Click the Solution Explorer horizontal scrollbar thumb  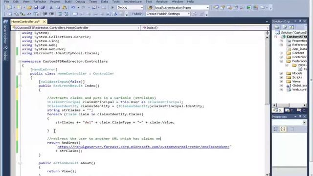(283, 105)
